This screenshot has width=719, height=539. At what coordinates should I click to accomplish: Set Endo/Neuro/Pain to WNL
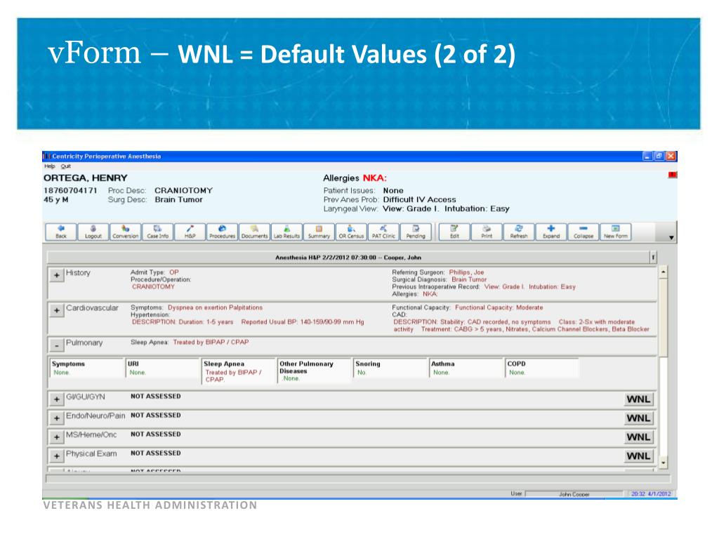638,418
